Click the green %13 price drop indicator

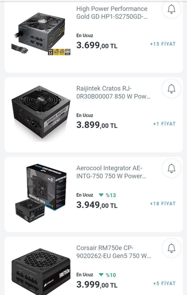(x=108, y=195)
